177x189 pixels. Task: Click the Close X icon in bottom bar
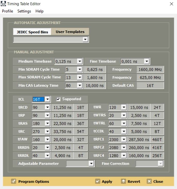click(149, 181)
